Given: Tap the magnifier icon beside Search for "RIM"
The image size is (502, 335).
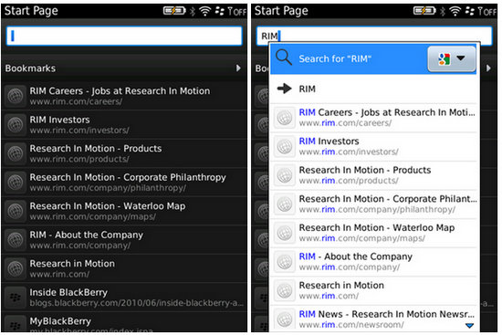Looking at the screenshot, I should pos(283,58).
